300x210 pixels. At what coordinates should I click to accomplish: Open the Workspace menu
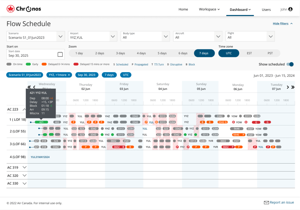tap(209, 9)
